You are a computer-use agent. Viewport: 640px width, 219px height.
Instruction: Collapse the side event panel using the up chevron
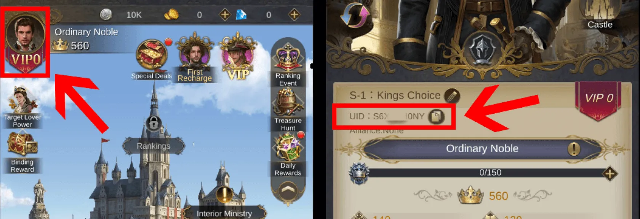(288, 191)
